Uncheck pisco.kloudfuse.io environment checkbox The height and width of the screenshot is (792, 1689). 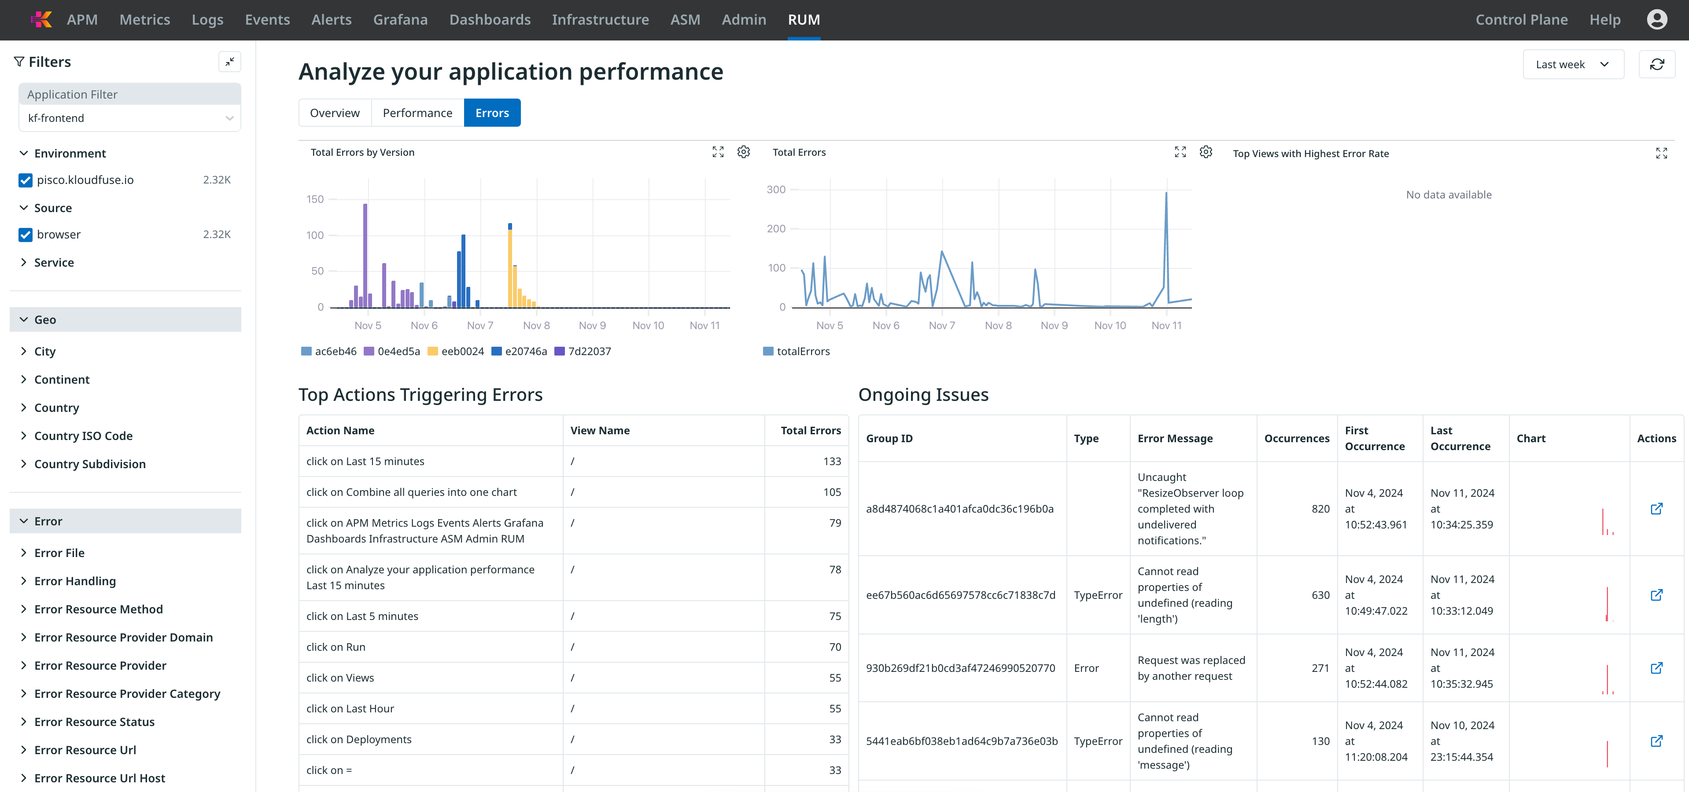click(x=26, y=180)
